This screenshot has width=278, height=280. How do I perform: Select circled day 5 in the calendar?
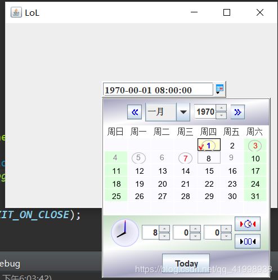[x=138, y=158]
